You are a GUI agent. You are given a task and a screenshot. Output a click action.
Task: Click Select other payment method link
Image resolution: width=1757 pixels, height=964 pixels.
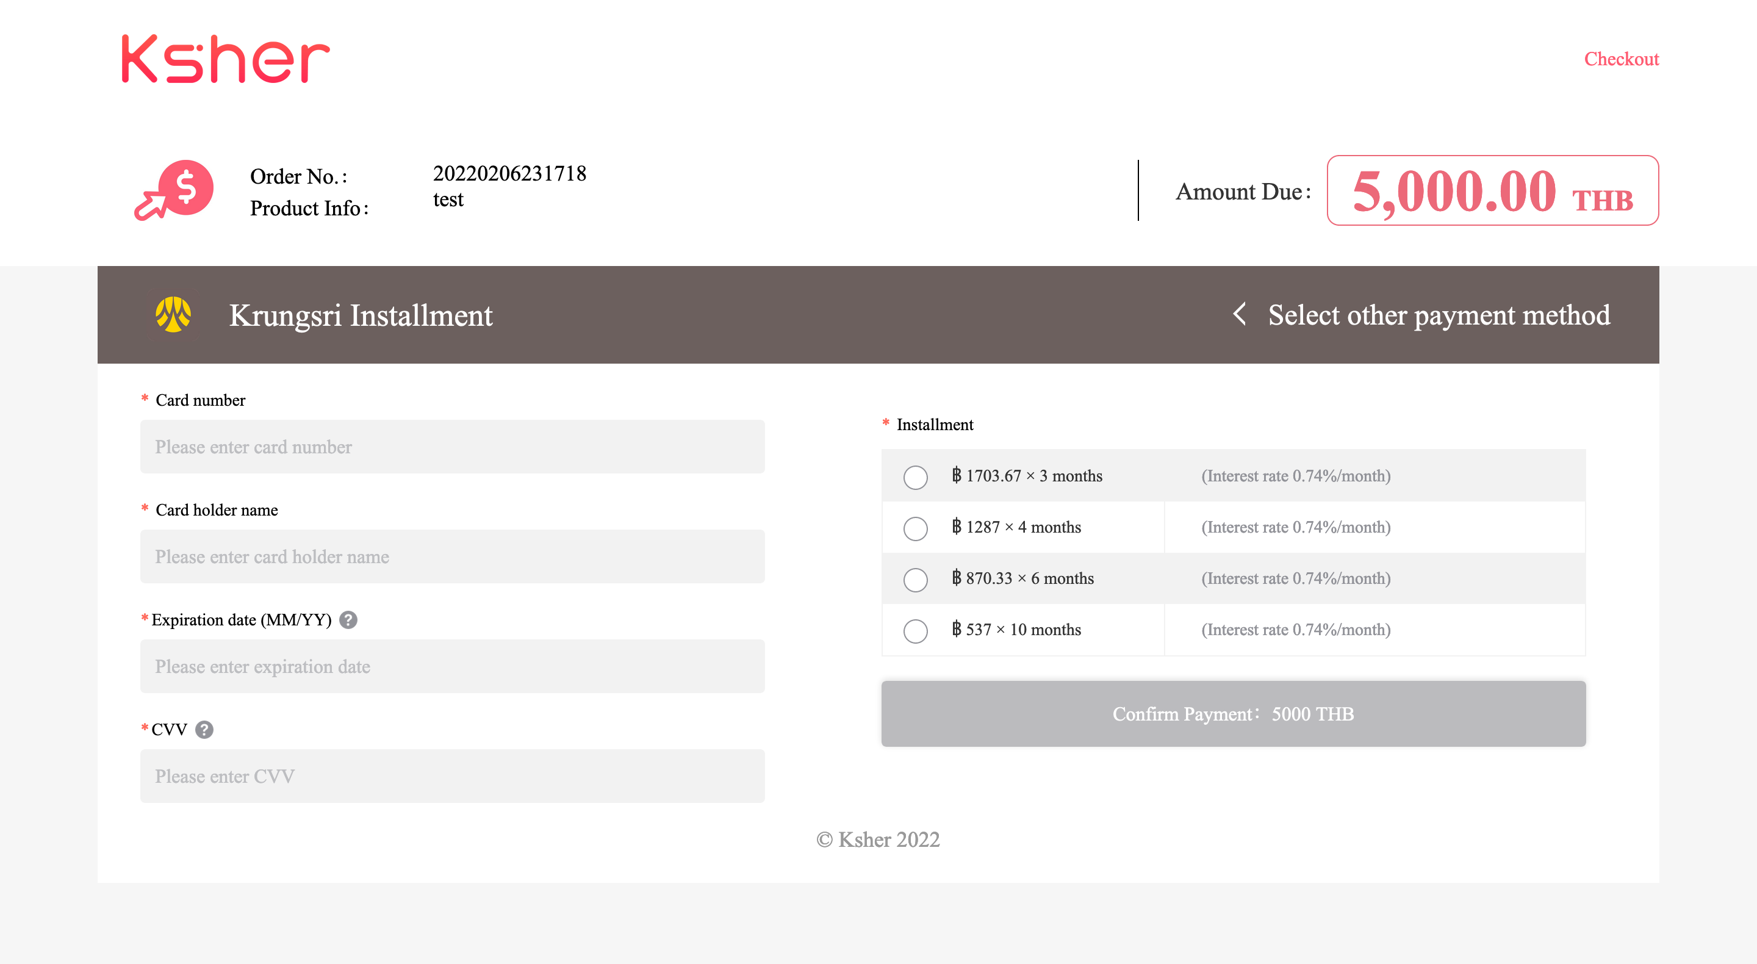1419,316
